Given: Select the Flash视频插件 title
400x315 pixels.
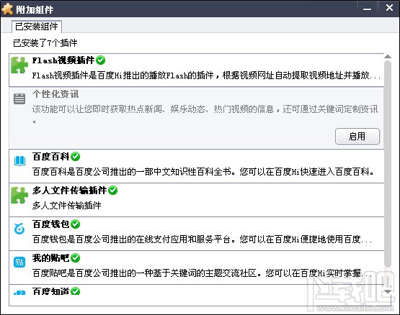Looking at the screenshot, I should tap(63, 60).
